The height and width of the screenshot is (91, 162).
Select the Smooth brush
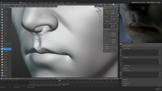point(6,33)
